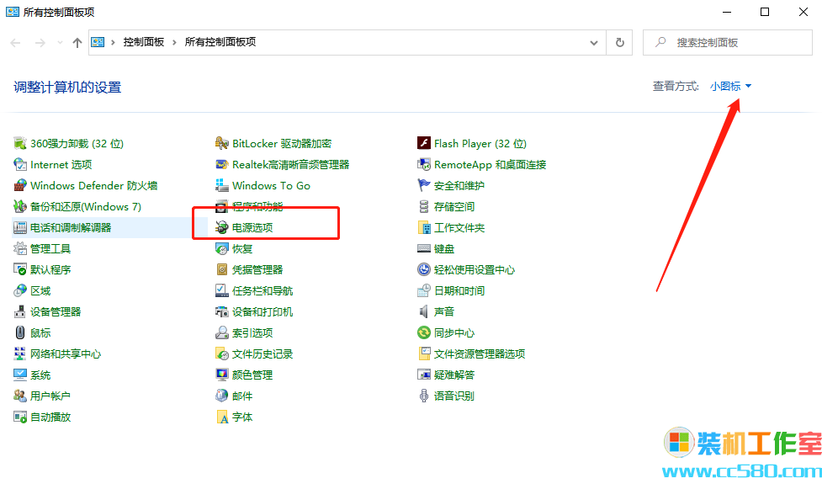Click the address bar control panel icon
The width and height of the screenshot is (822, 489).
98,42
